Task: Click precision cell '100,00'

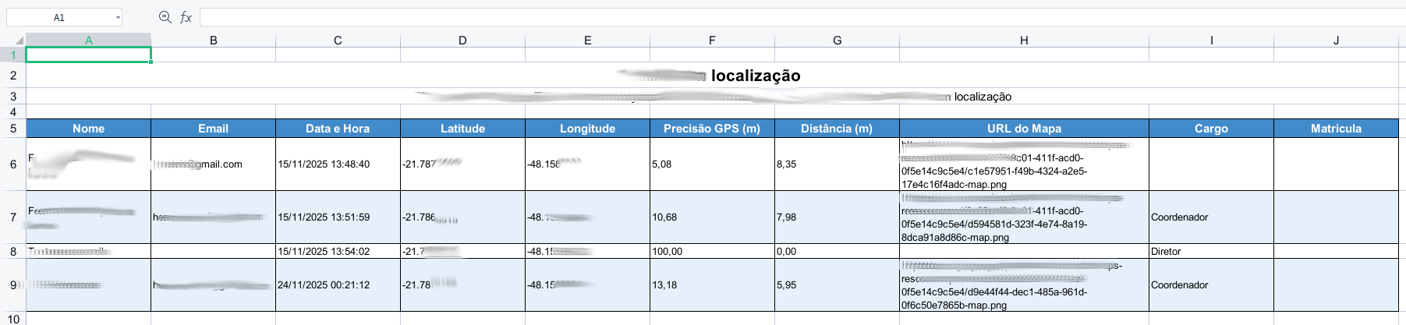Action: 712,251
